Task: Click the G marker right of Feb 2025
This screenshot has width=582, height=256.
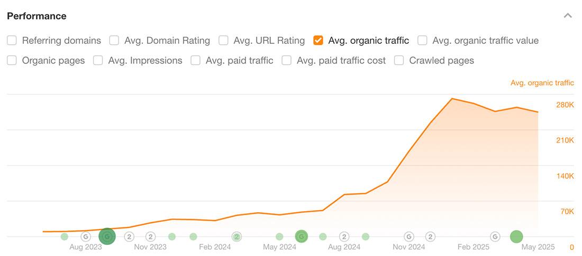Action: [x=495, y=236]
